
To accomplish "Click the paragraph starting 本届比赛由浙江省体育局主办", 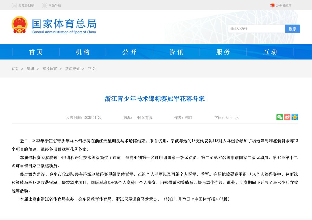I will coord(125,199).
